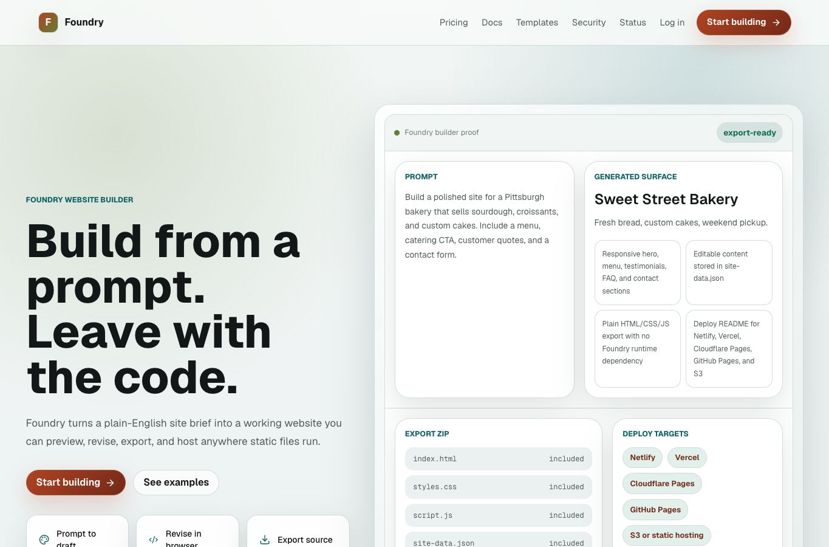Choose Cloudflare Pages deploy target
829x547 pixels.
[x=662, y=484]
